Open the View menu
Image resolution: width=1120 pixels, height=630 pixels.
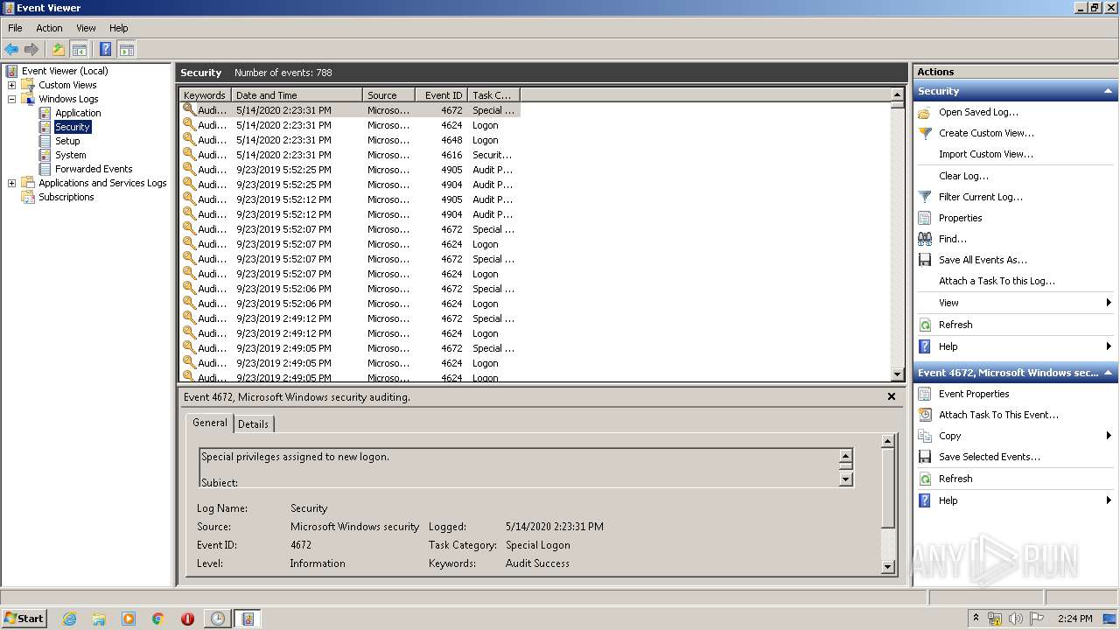86,28
